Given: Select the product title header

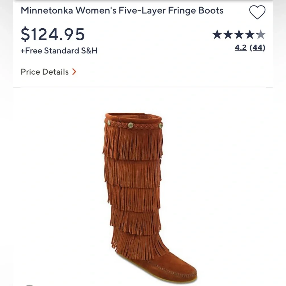Looking at the screenshot, I should coord(122,11).
